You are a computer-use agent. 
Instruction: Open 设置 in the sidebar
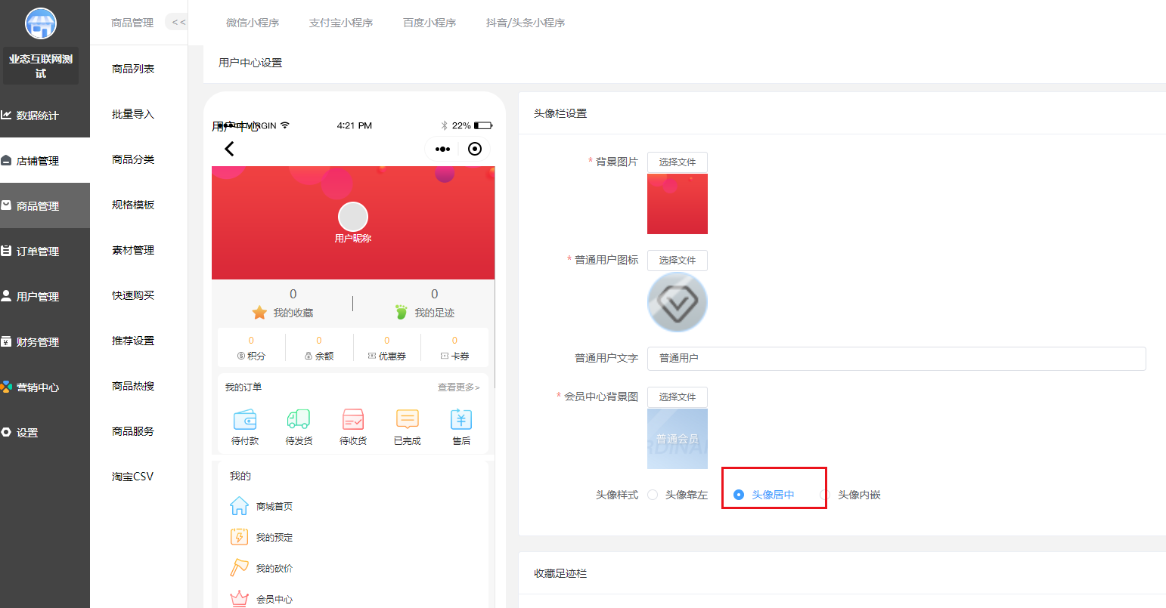[x=45, y=433]
